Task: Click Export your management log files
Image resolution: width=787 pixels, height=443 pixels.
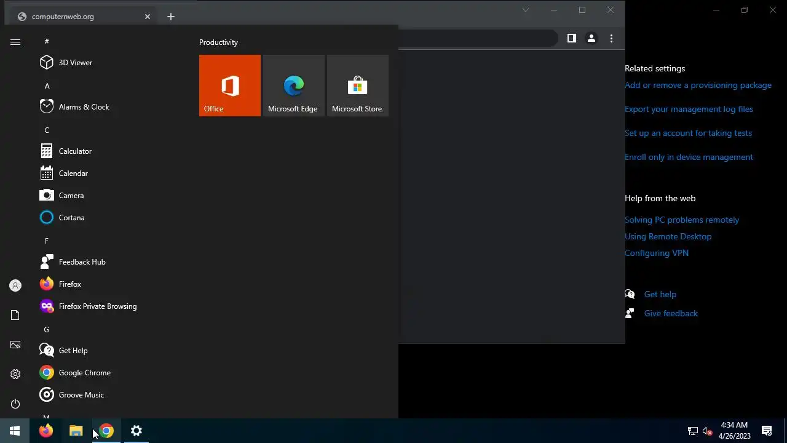Action: click(689, 110)
